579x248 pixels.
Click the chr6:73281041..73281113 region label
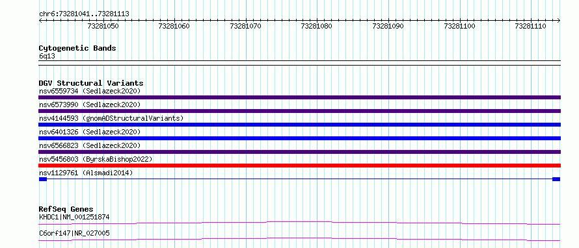point(84,14)
